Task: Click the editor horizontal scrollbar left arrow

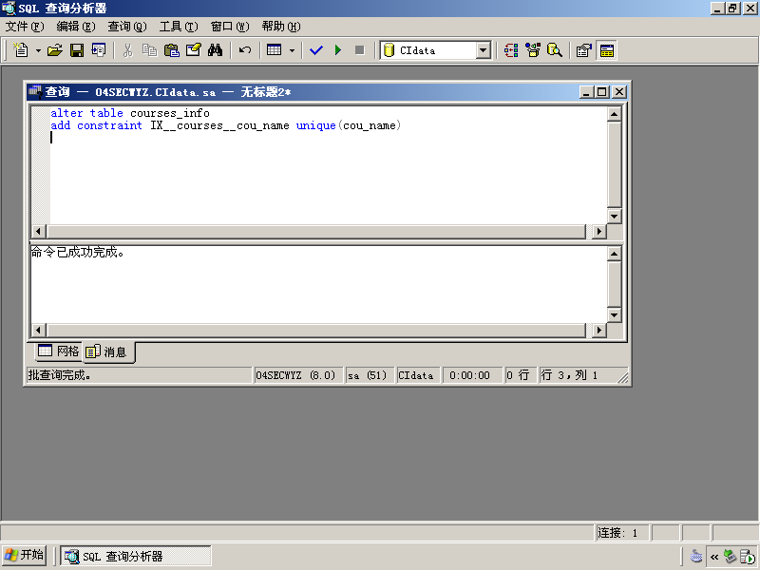Action: tap(39, 231)
